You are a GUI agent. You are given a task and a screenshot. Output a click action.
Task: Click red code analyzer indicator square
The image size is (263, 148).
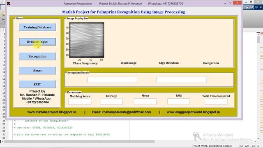pyautogui.click(x=261, y=33)
